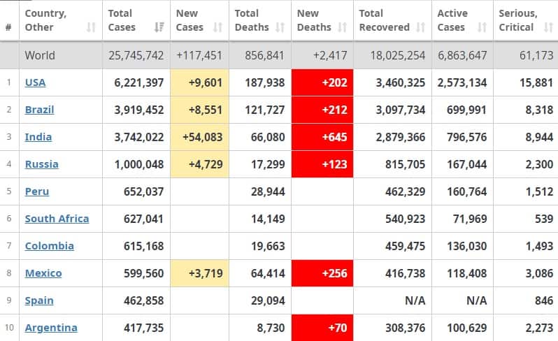Viewport: 558px width, 341px height.
Task: Select Spain total cases 462,858
Action: (x=144, y=300)
